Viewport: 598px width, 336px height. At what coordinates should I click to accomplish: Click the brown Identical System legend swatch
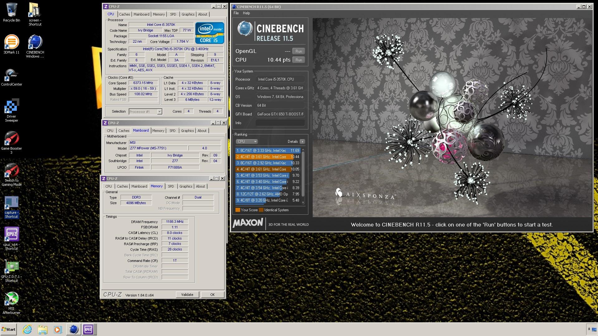click(x=261, y=210)
